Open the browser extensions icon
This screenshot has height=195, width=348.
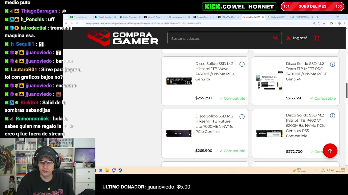(x=331, y=24)
